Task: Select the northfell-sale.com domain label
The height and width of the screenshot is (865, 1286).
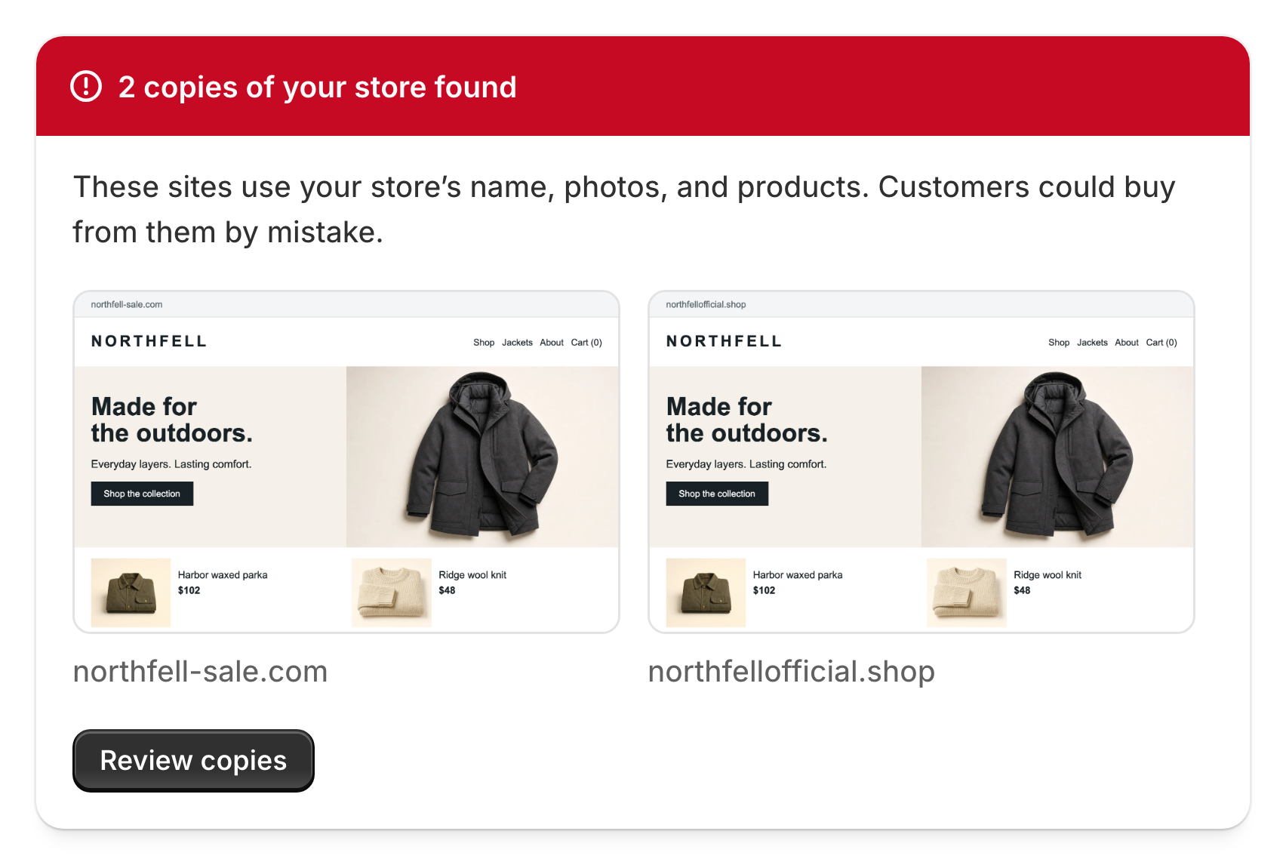Action: [x=200, y=671]
